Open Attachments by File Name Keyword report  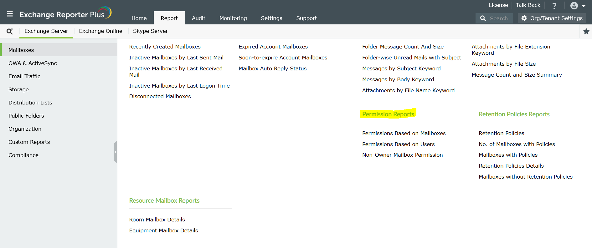click(409, 90)
